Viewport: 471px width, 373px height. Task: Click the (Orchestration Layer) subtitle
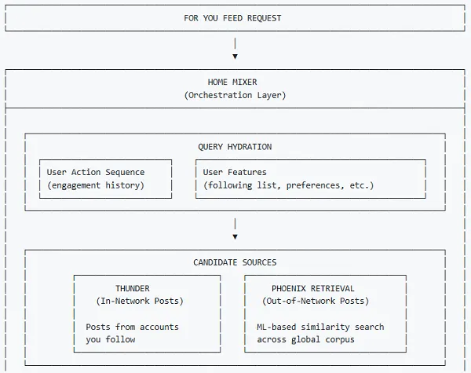(x=235, y=95)
